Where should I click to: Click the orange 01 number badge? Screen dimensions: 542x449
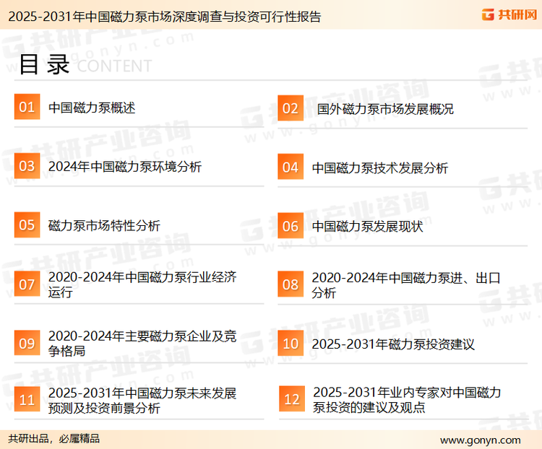point(27,108)
